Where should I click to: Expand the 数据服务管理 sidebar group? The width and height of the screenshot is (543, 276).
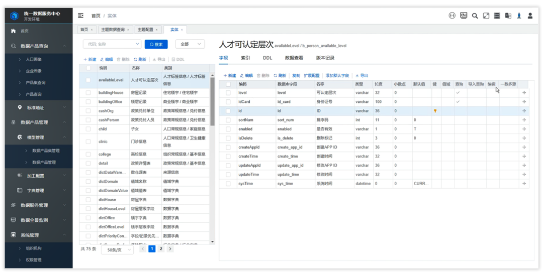(x=64, y=205)
